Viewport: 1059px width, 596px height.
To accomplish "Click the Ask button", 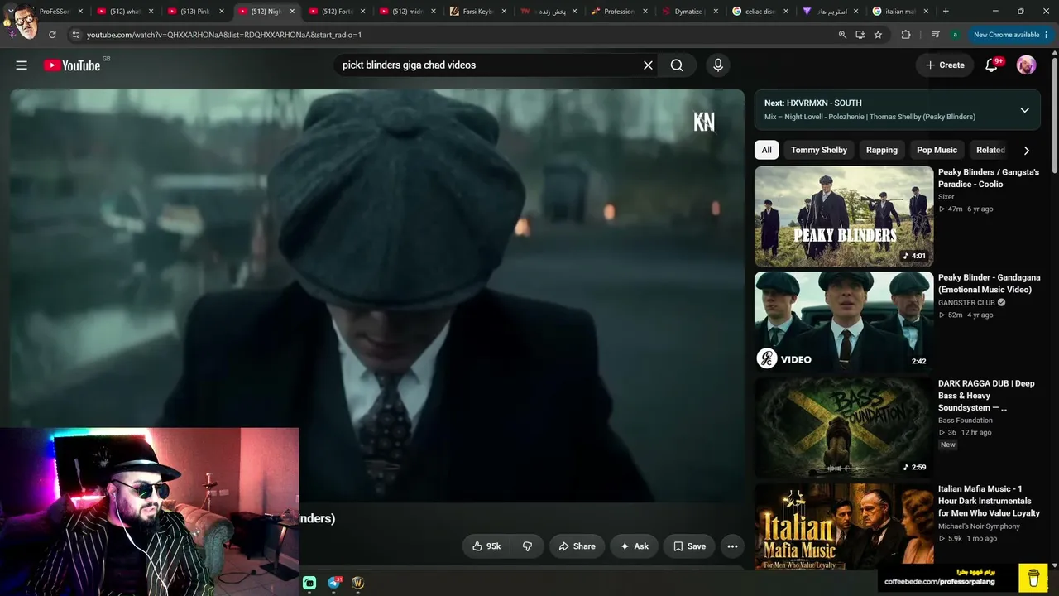I will [635, 546].
